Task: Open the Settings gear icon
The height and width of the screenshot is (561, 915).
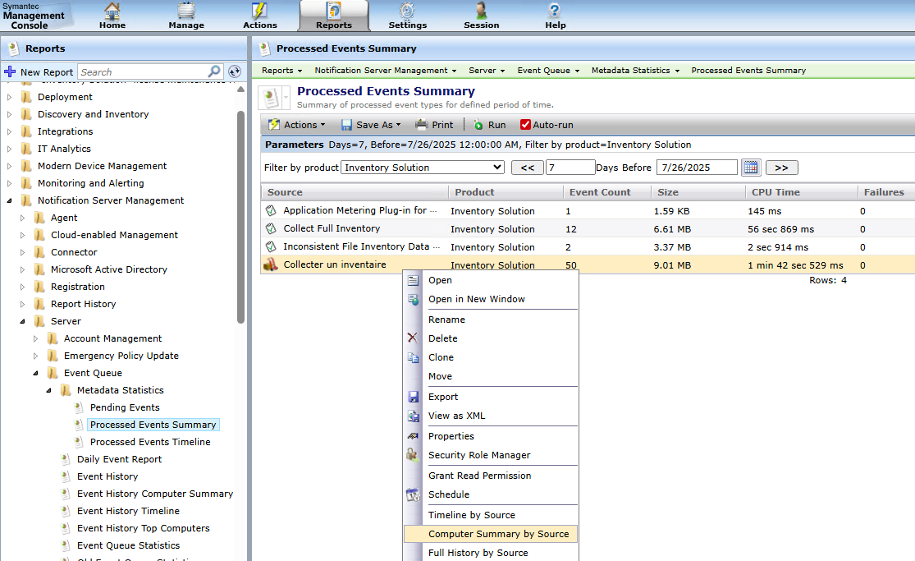Action: pos(407,11)
